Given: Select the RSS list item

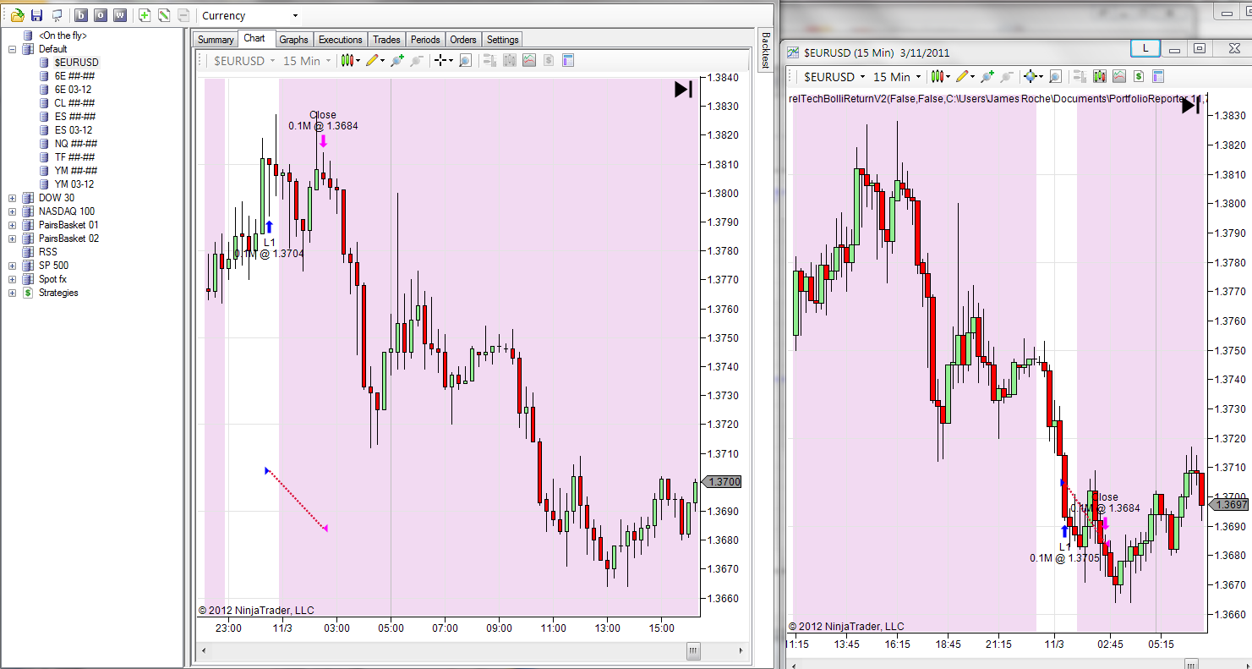Looking at the screenshot, I should click(48, 252).
